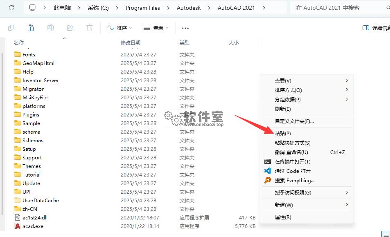Click the ac1st24.dll file icon
Screen dimensions: 390x237
18,217
